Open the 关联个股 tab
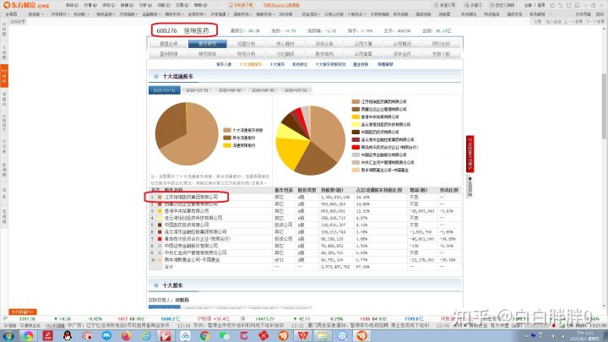 (x=442, y=54)
